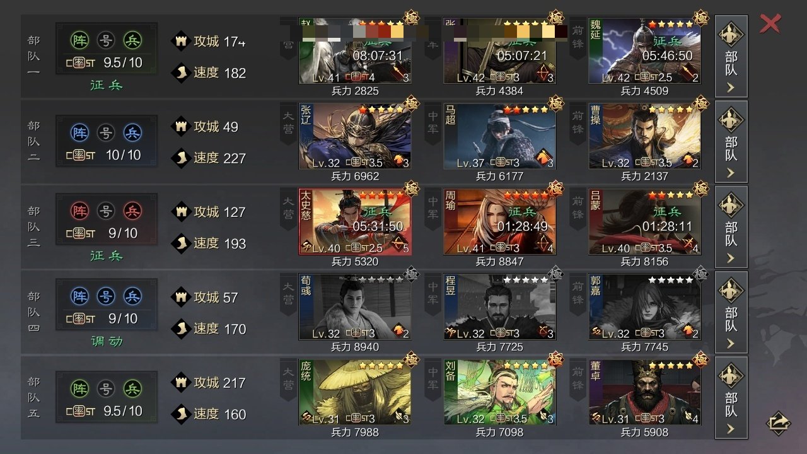
Task: Click the emblem icon on 部队三 button
Action: [x=731, y=206]
